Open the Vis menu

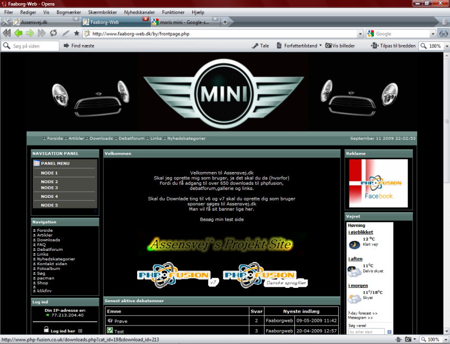[46, 12]
